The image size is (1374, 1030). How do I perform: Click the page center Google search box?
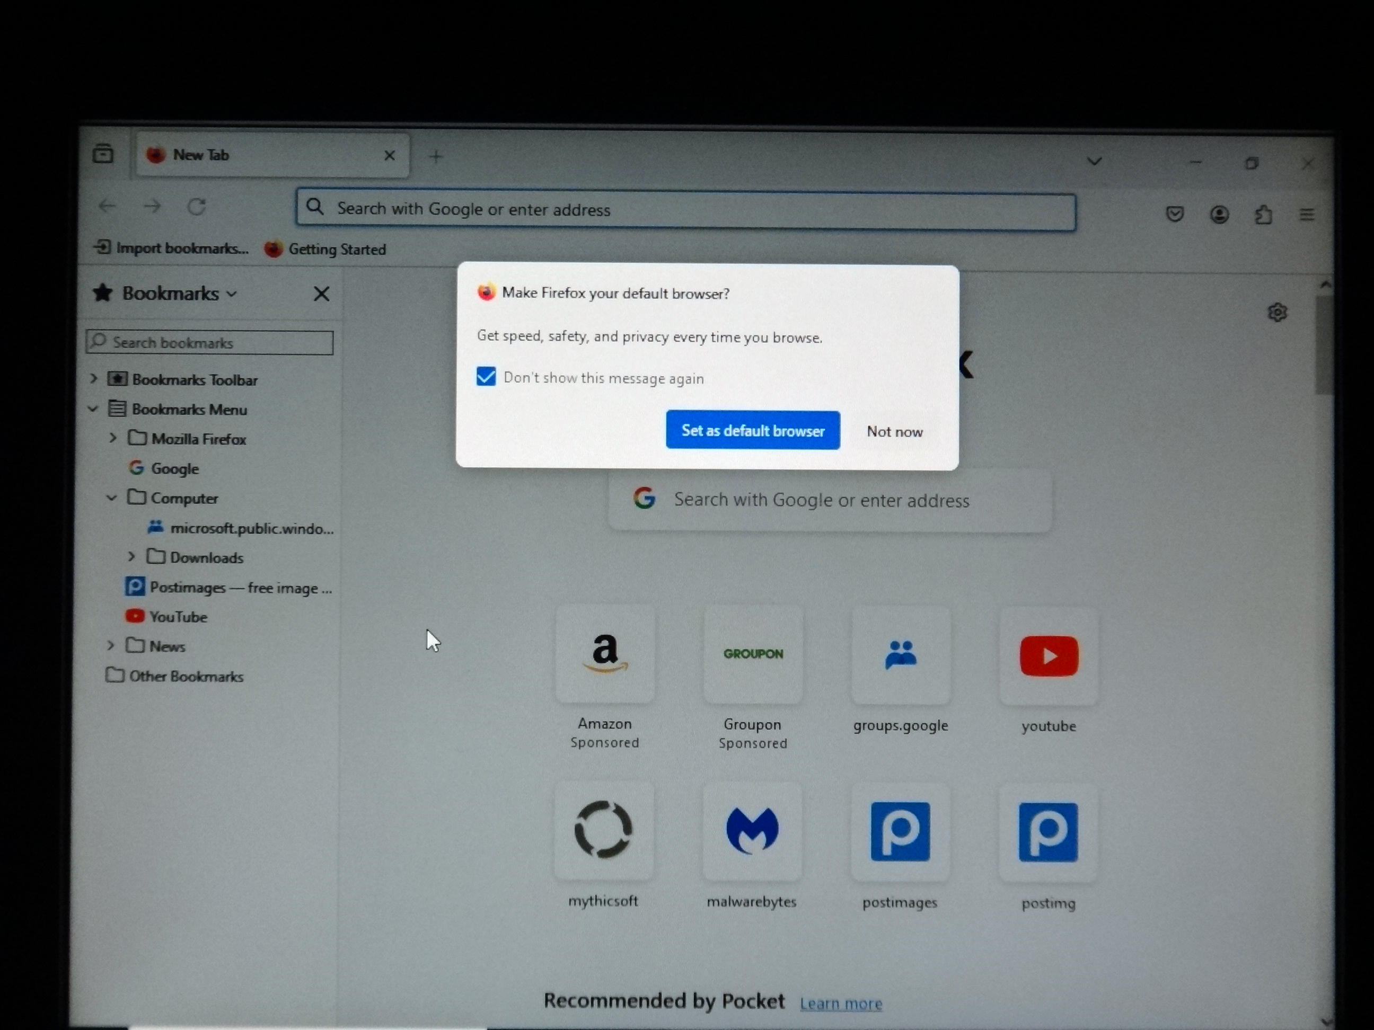pos(830,500)
